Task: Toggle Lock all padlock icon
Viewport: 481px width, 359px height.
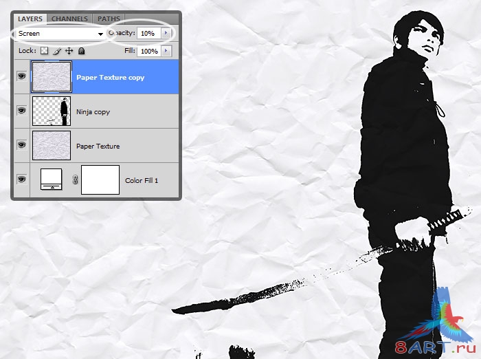Action: pyautogui.click(x=81, y=51)
